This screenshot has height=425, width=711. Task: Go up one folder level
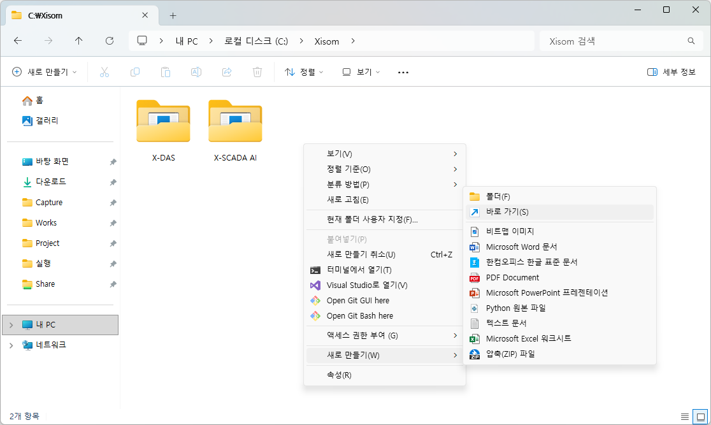click(79, 41)
